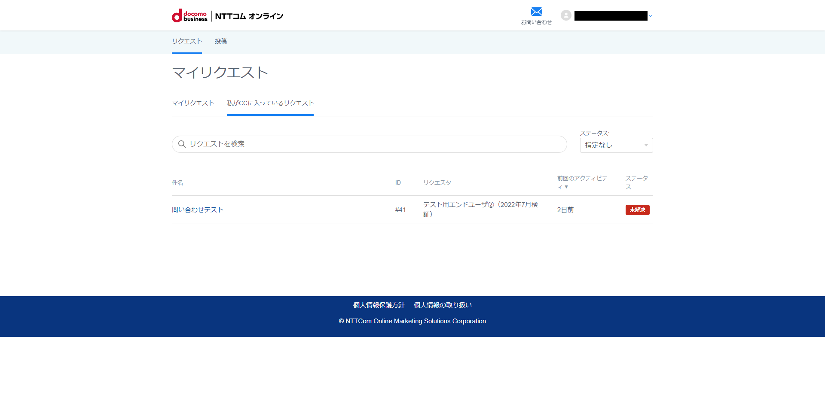Select the リクエスト navigation tab
The height and width of the screenshot is (416, 825).
pyautogui.click(x=187, y=41)
